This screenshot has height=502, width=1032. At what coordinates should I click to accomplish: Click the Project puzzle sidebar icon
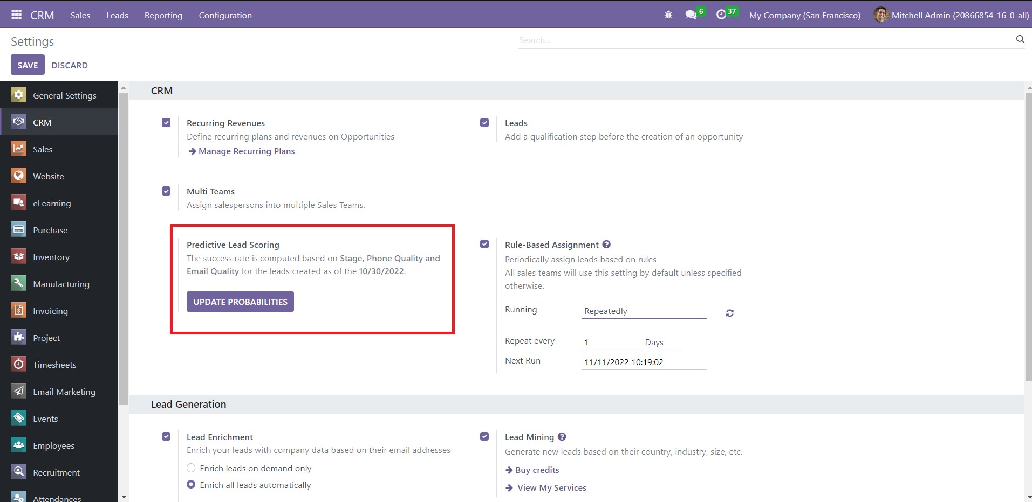coord(19,337)
